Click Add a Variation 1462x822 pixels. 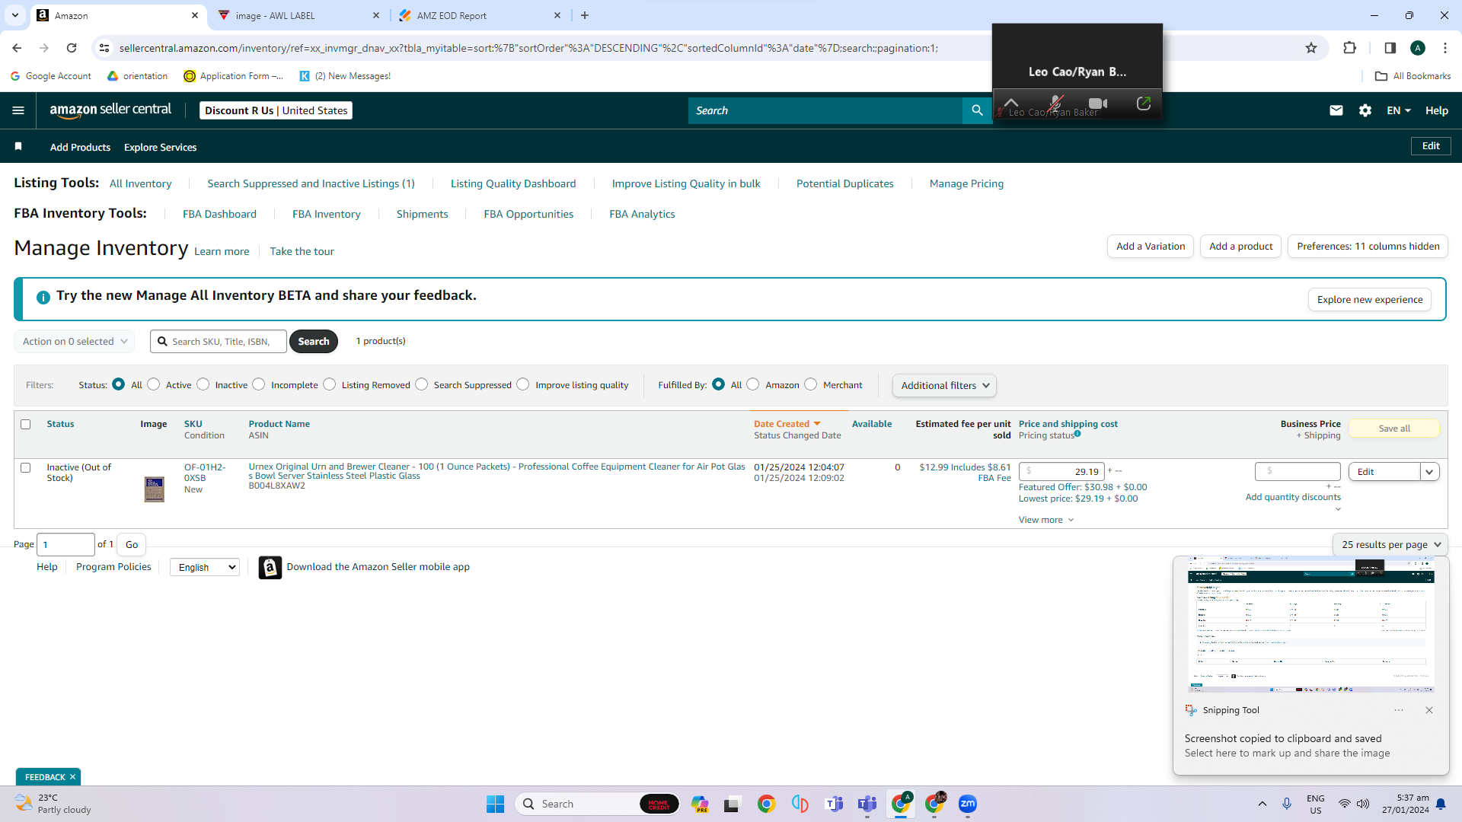coord(1151,247)
